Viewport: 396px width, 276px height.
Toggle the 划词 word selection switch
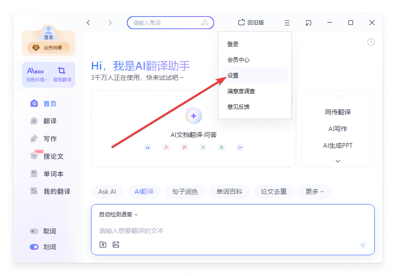pyautogui.click(x=34, y=247)
